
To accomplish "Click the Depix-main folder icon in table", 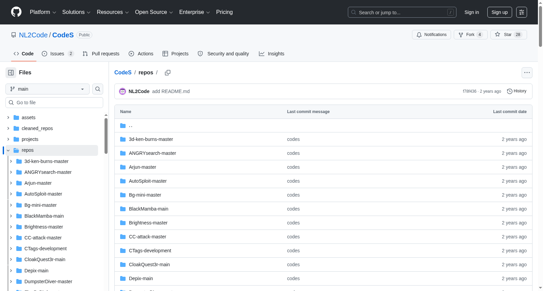I will [x=123, y=278].
